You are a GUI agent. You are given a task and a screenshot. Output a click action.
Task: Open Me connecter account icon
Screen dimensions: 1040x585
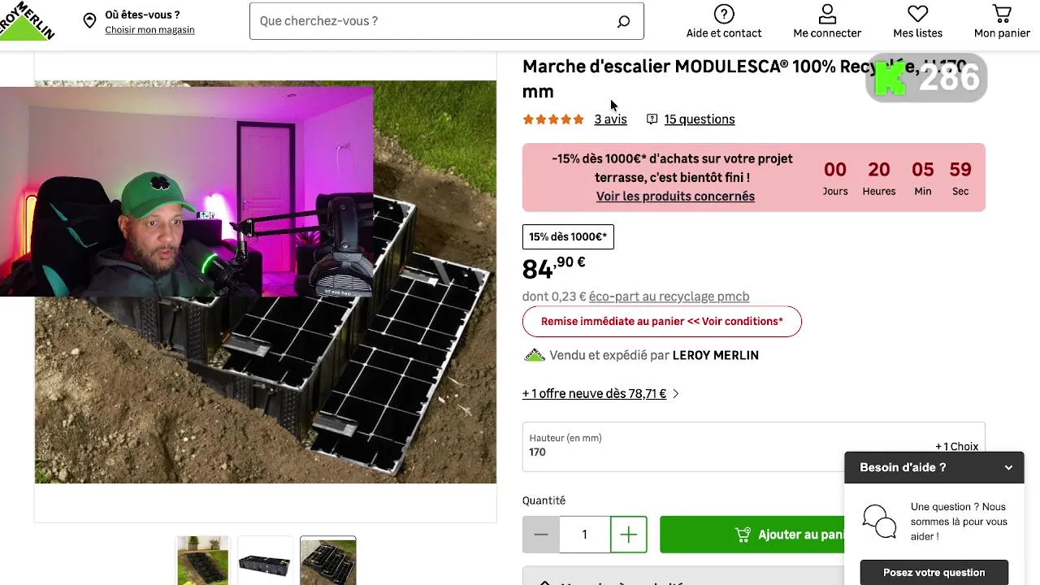click(827, 14)
